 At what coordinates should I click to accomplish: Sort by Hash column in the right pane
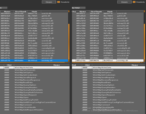pyautogui.click(x=110, y=12)
